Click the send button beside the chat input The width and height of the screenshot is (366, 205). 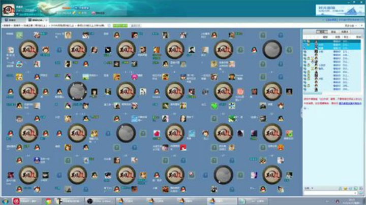[361, 193]
